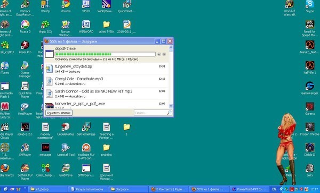Select the Skype desktop icon
Viewport: 320px width, 193px height.
coord(309,6)
